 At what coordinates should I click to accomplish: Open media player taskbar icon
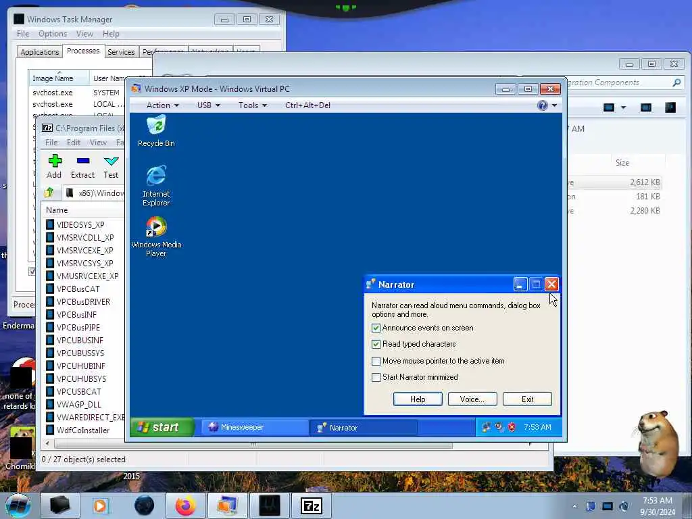coord(100,505)
